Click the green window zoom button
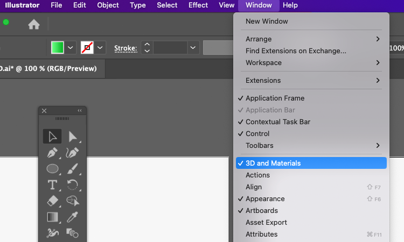This screenshot has height=242, width=404. tap(6, 22)
